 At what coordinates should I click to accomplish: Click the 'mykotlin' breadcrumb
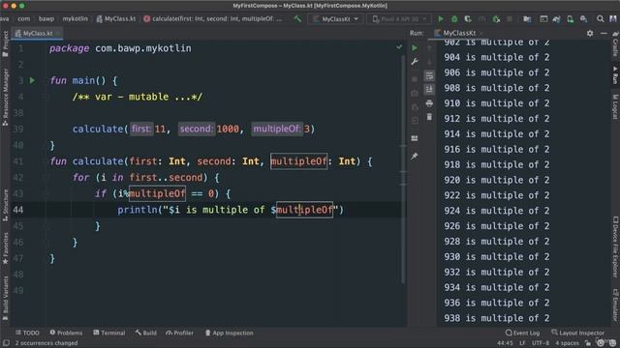point(76,18)
